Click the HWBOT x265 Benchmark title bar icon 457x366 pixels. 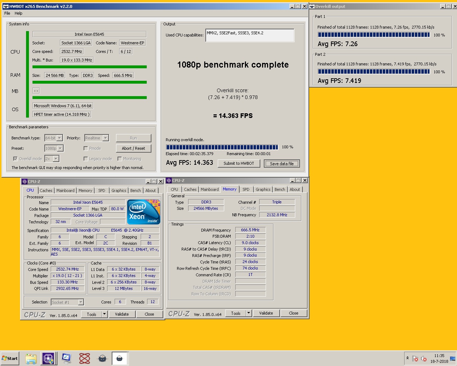click(x=5, y=6)
